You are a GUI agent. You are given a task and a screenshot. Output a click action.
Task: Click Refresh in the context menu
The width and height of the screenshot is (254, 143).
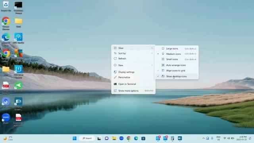tap(133, 58)
